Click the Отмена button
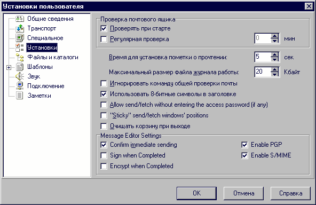Image resolution: width=316 pixels, height=205 pixels. pyautogui.click(x=243, y=193)
